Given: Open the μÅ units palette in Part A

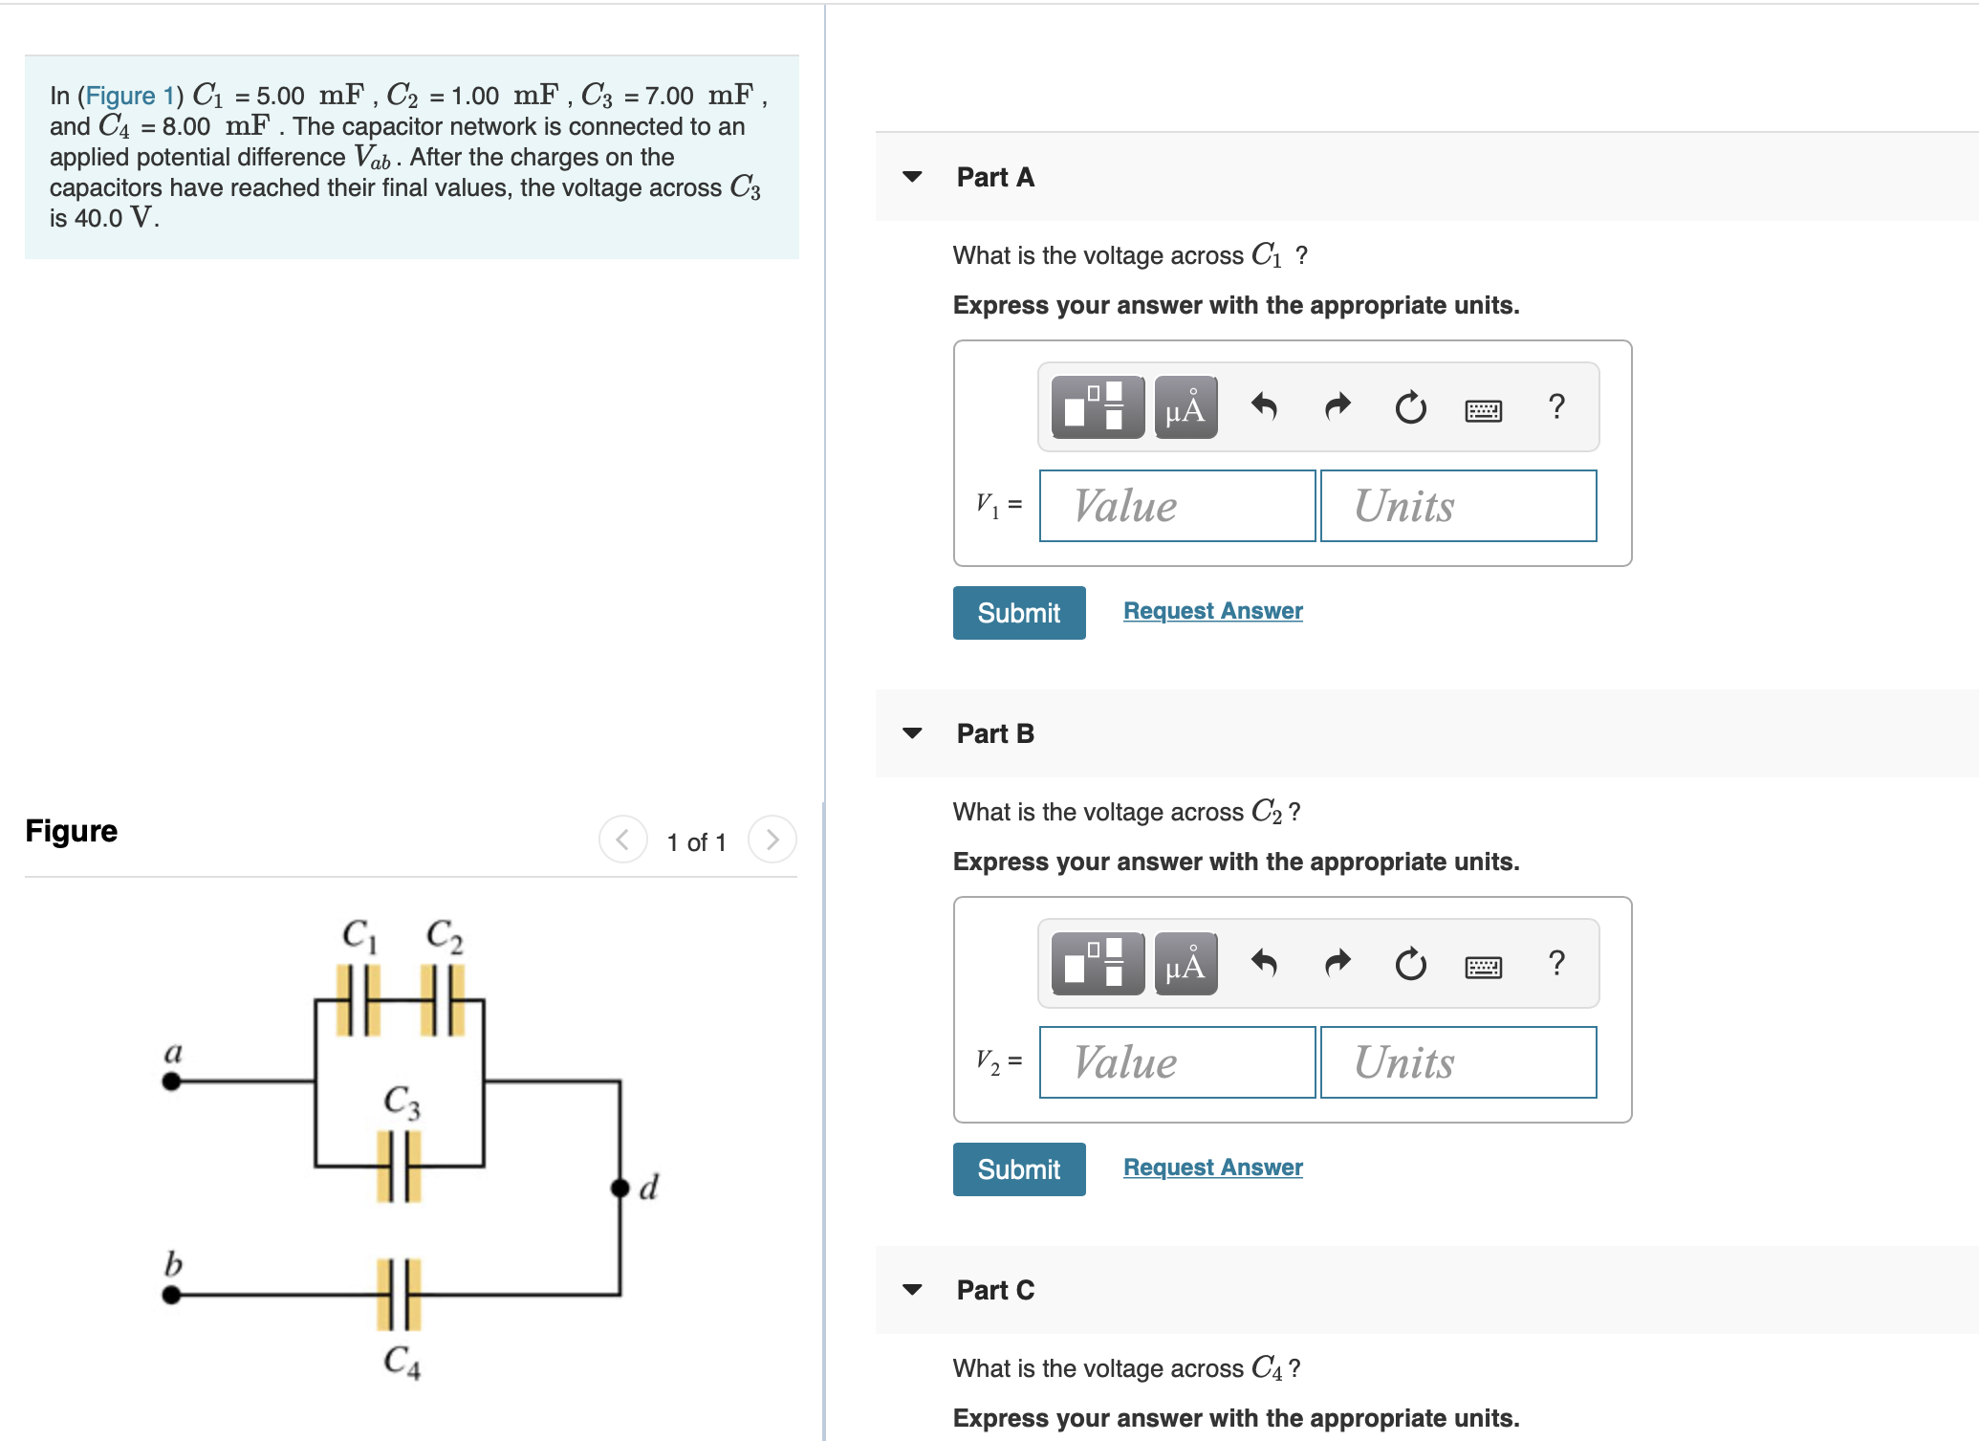Looking at the screenshot, I should pos(1185,407).
